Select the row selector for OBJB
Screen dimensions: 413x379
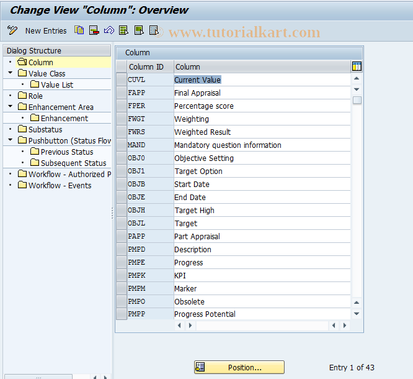click(122, 184)
